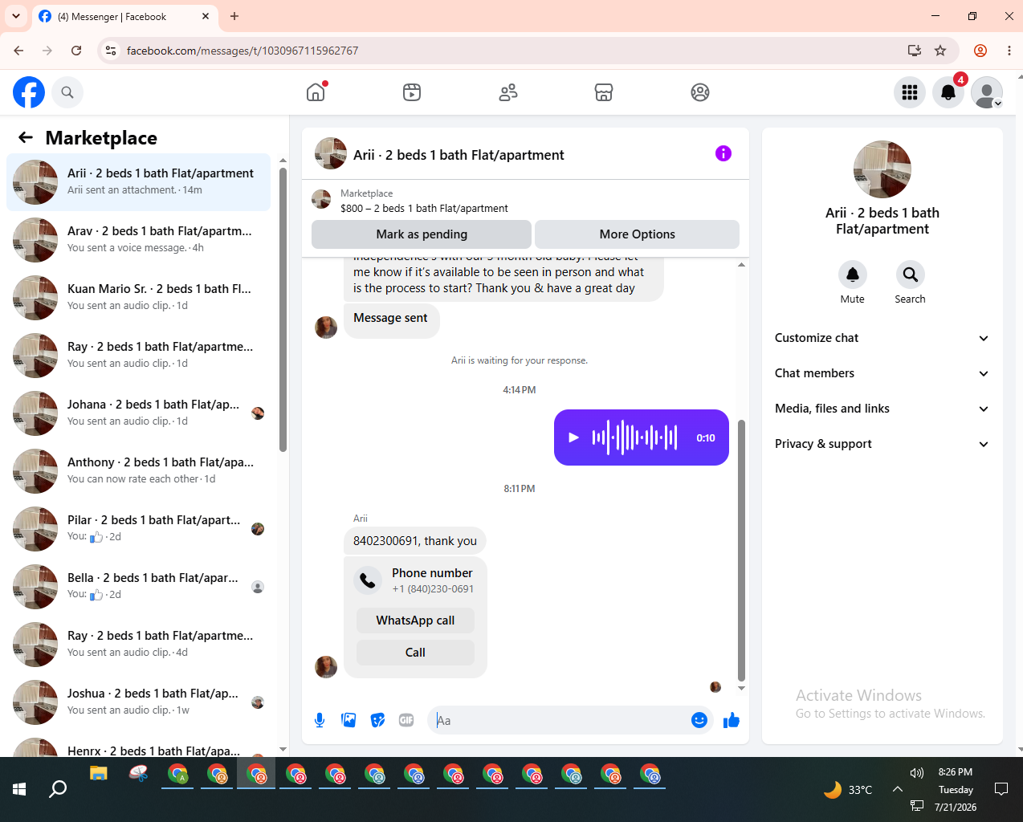
Task: Record a voice clip microphone icon
Action: [320, 720]
